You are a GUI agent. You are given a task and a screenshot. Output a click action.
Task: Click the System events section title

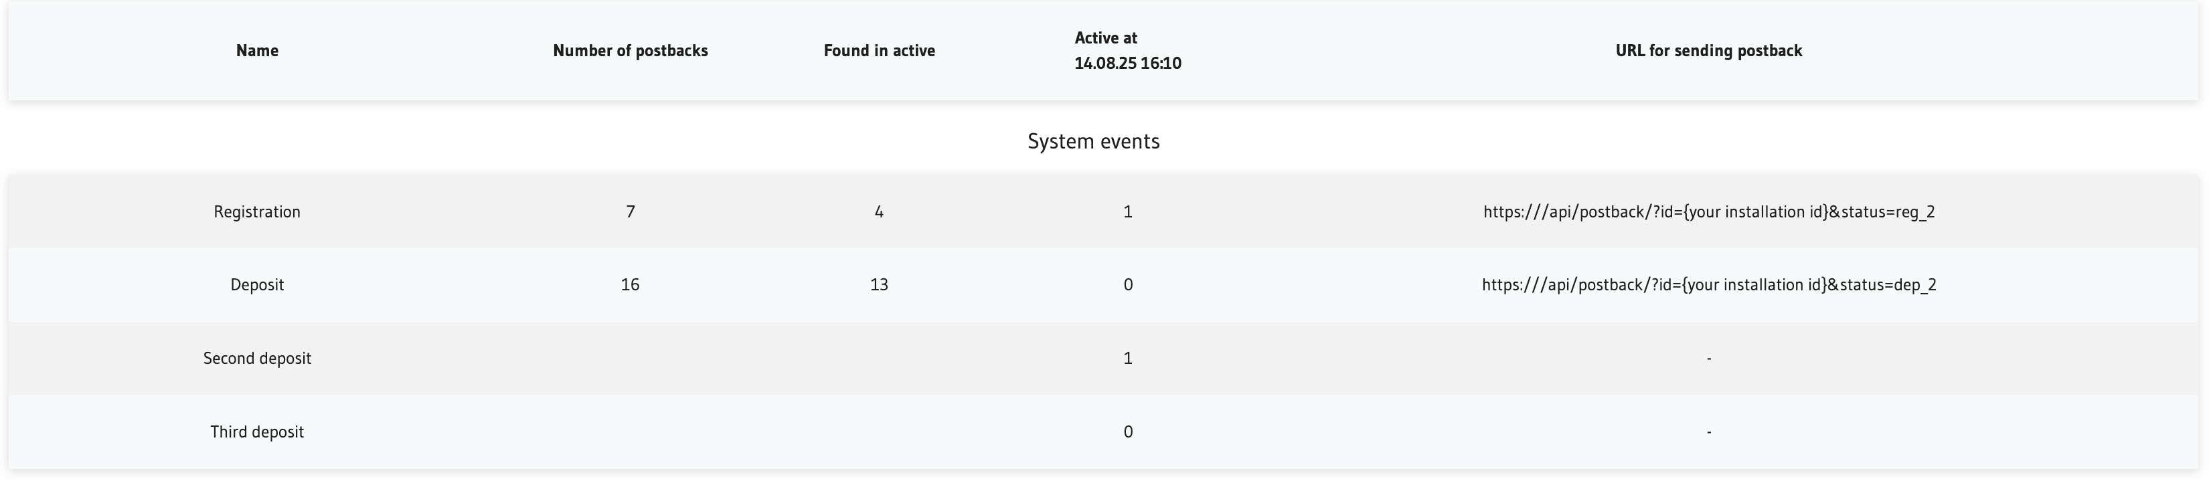click(1093, 141)
